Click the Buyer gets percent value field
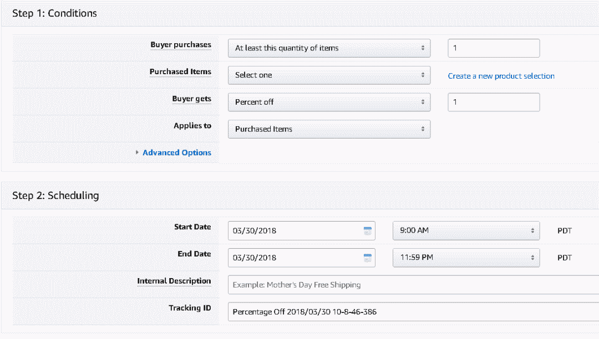The height and width of the screenshot is (339, 599). [x=493, y=102]
